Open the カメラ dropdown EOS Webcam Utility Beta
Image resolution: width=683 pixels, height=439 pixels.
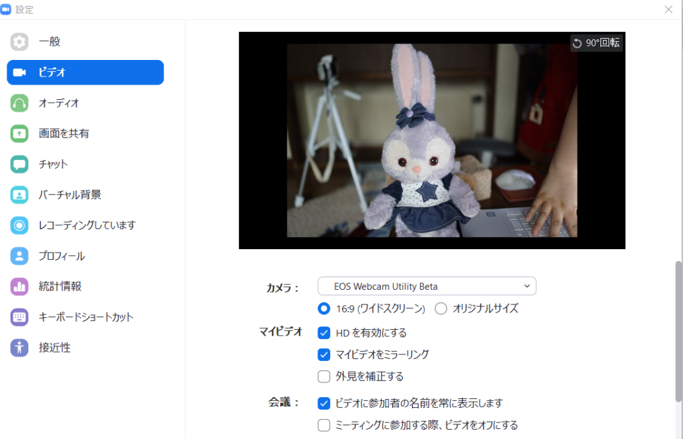tap(427, 286)
